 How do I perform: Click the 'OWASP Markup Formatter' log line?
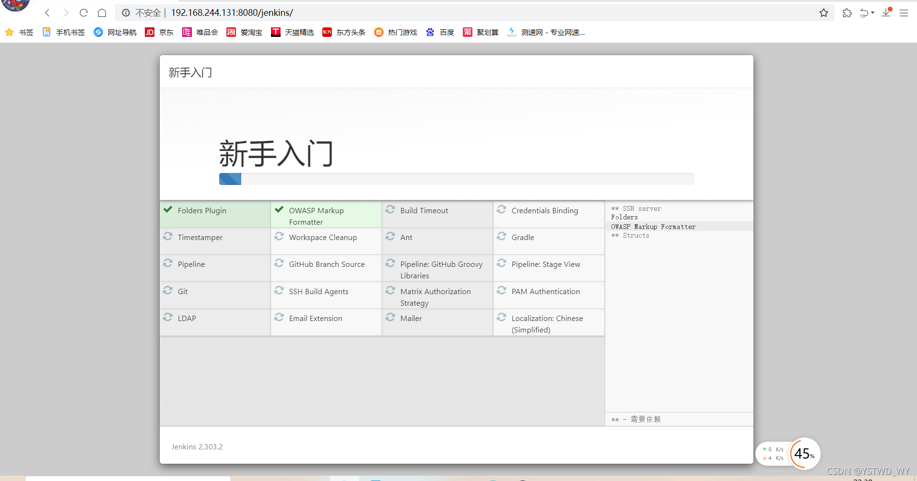pos(653,227)
